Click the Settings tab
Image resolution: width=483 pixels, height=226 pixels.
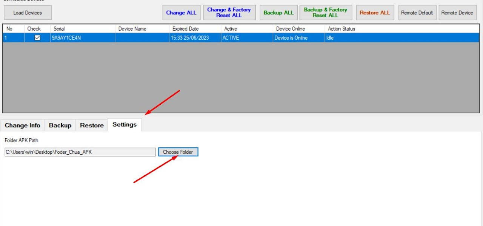(125, 125)
